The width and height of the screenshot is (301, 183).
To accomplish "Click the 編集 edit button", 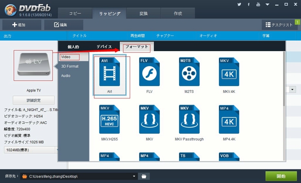I will click(x=64, y=25).
